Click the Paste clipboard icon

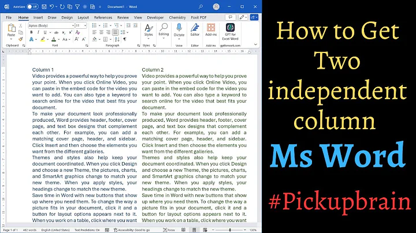[11, 28]
